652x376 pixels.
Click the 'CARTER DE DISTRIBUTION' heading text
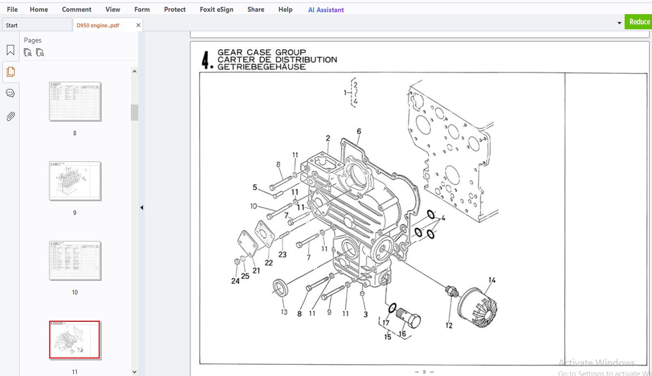pos(277,60)
